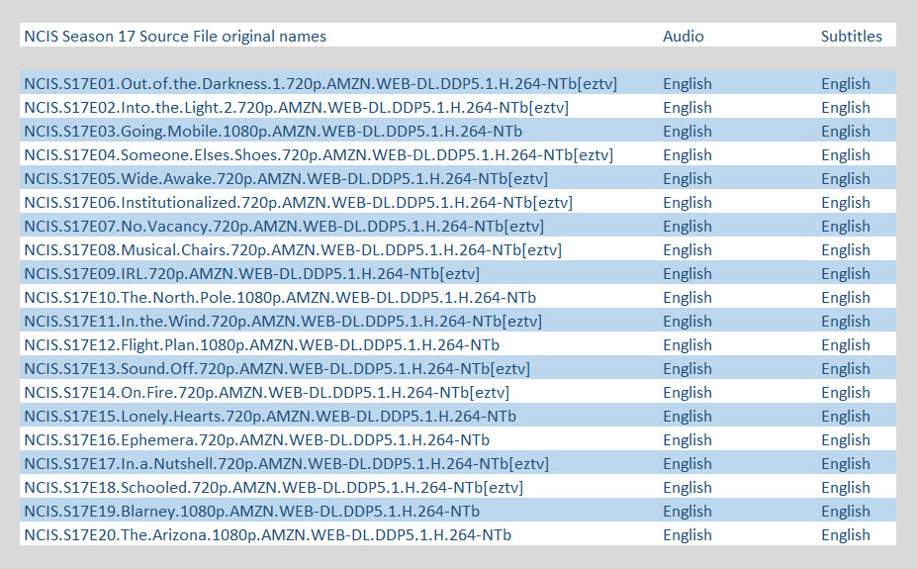Click the Audio 'English' cell for S17E03 Going.Mobile
The width and height of the screenshot is (917, 569).
[688, 132]
